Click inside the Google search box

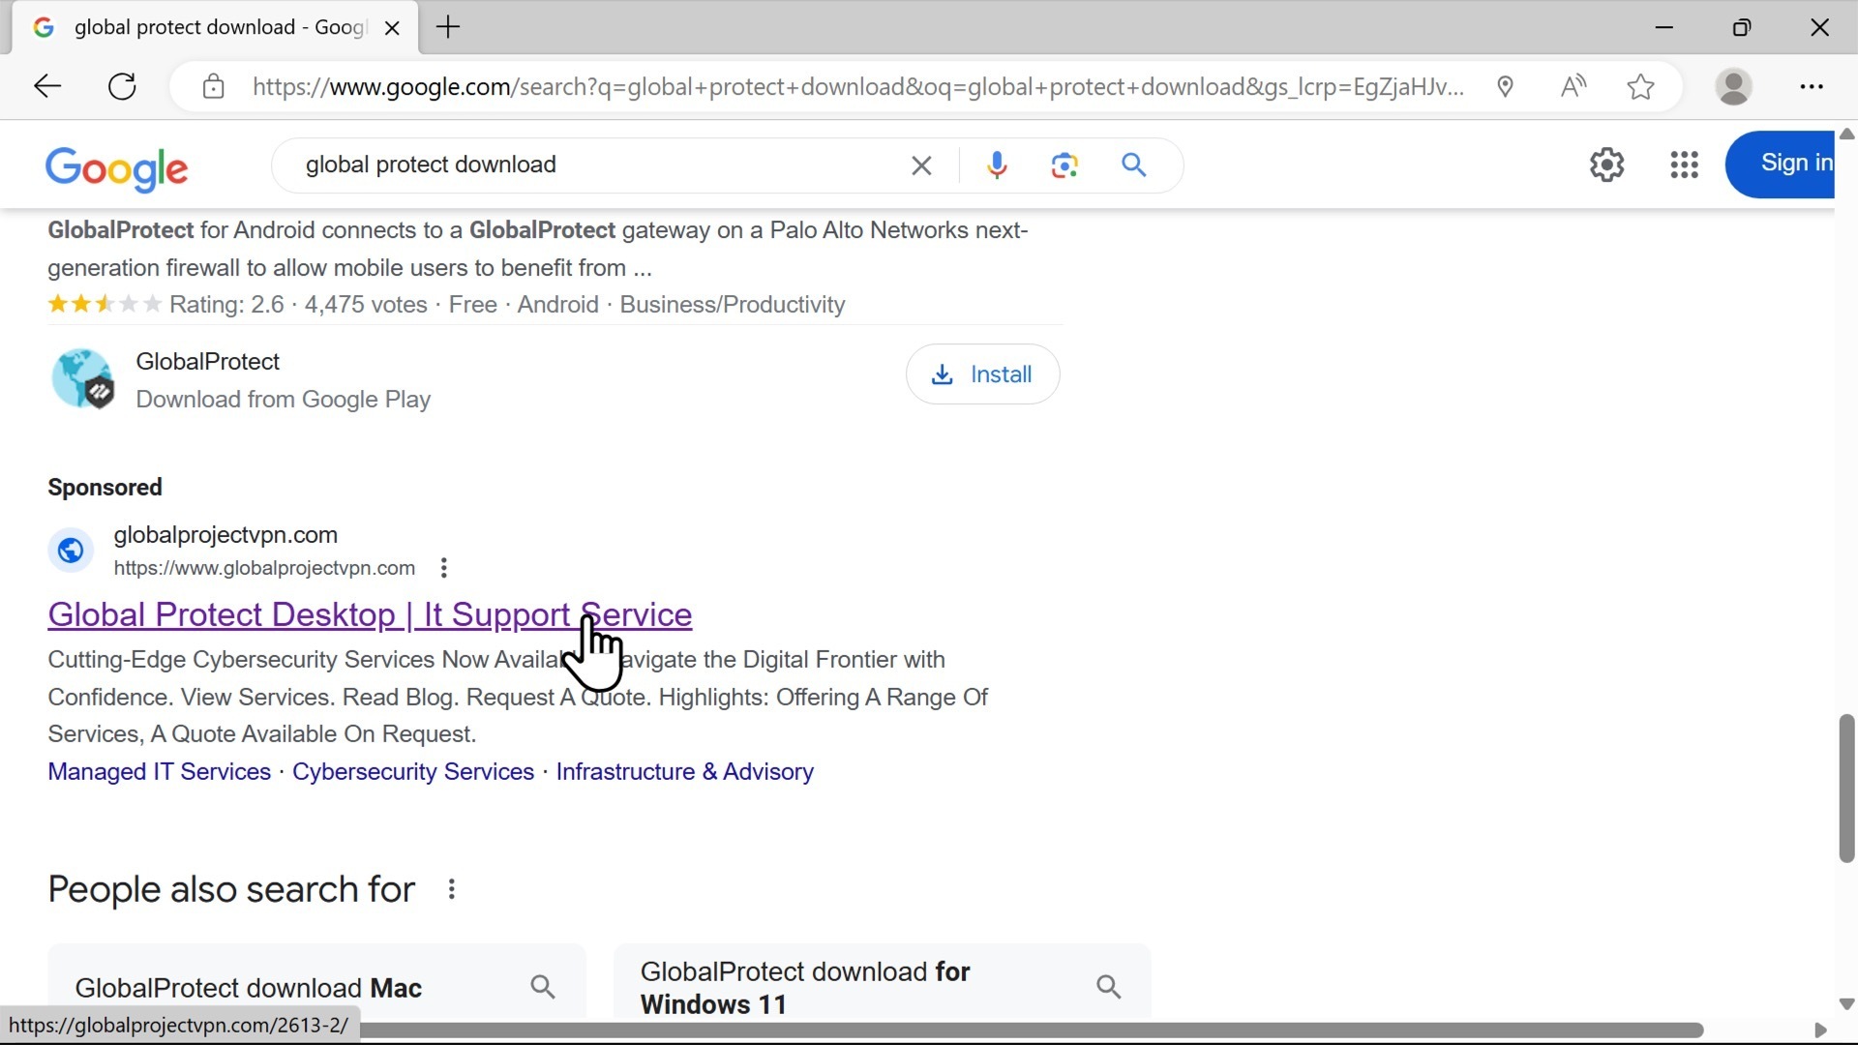coord(581,164)
